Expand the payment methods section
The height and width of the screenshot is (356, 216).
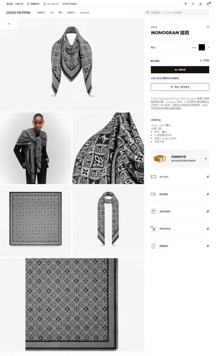click(x=180, y=177)
